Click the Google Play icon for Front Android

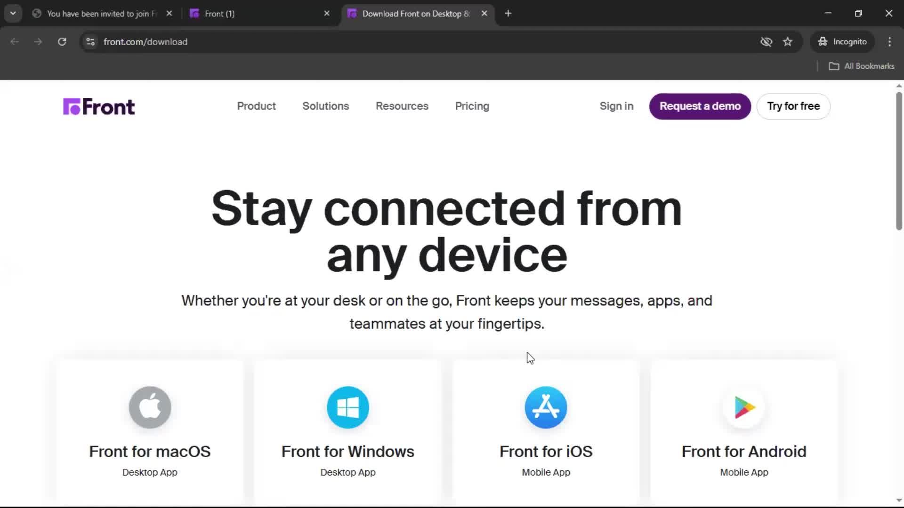click(744, 407)
